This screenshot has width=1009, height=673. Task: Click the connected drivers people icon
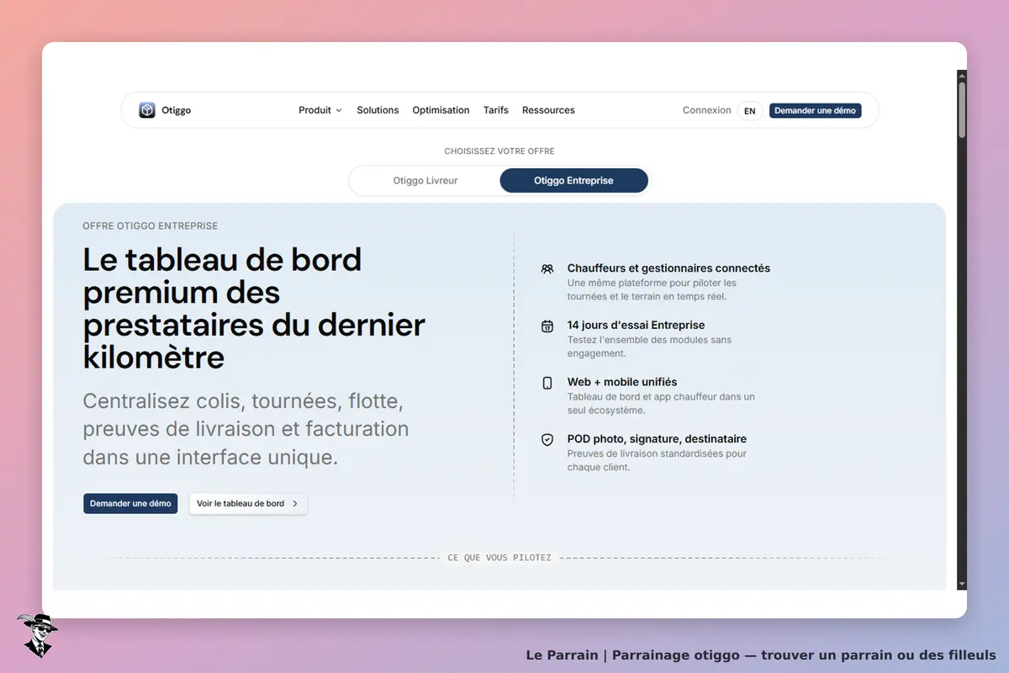coord(547,269)
